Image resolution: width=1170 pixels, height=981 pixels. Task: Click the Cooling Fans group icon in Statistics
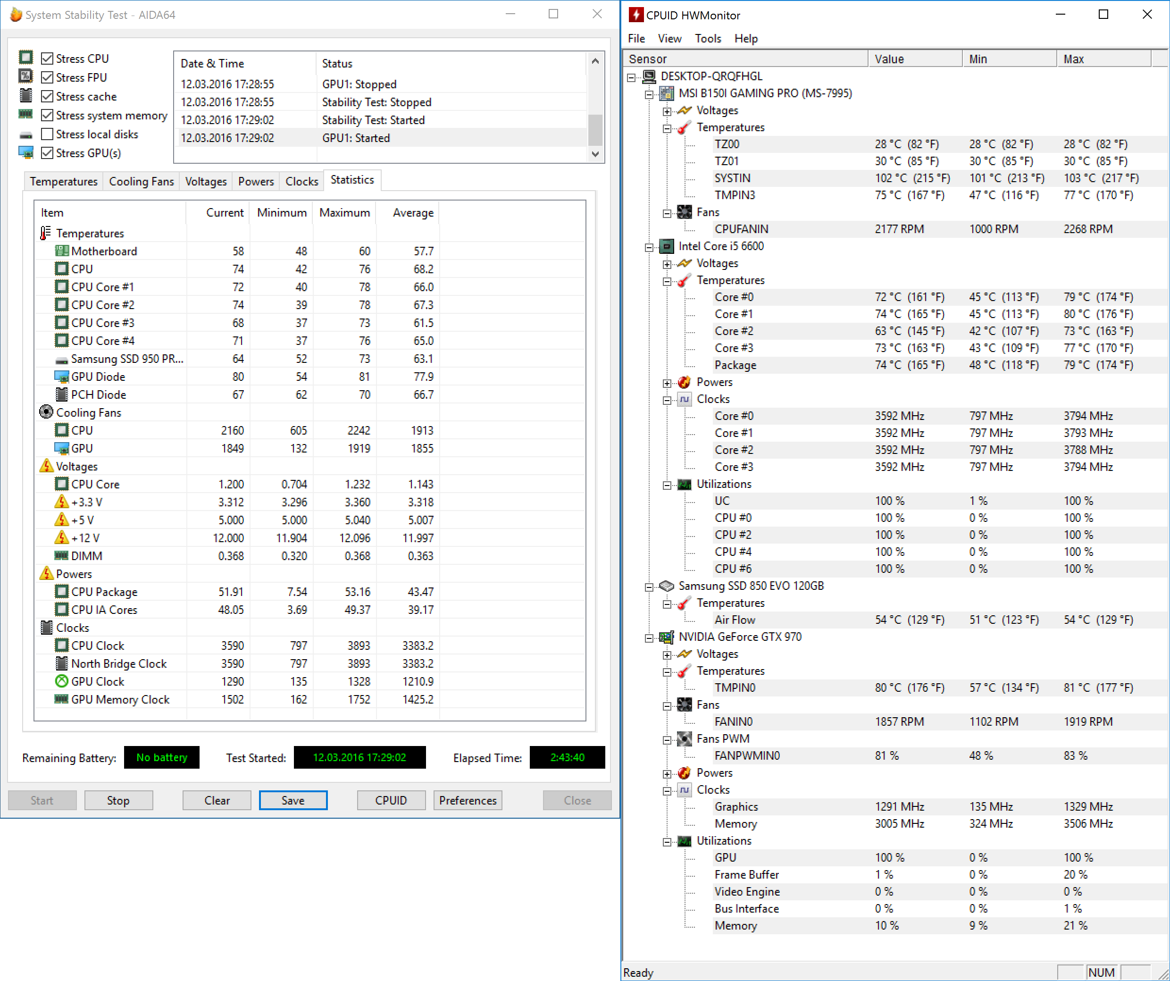pos(46,412)
